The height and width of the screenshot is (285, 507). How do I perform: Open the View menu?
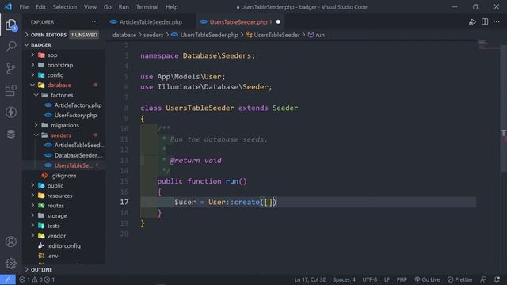coord(90,7)
